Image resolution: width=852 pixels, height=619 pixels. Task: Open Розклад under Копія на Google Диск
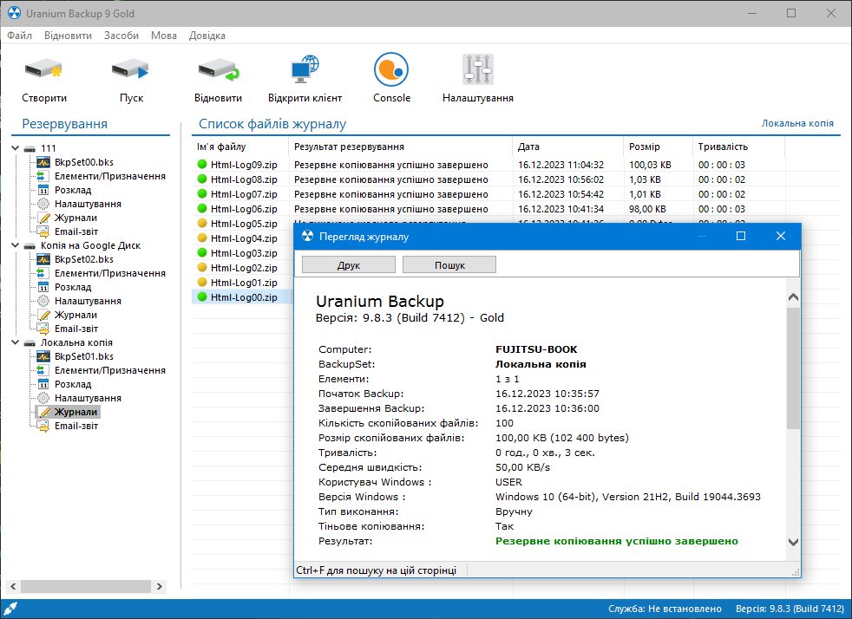[x=73, y=287]
